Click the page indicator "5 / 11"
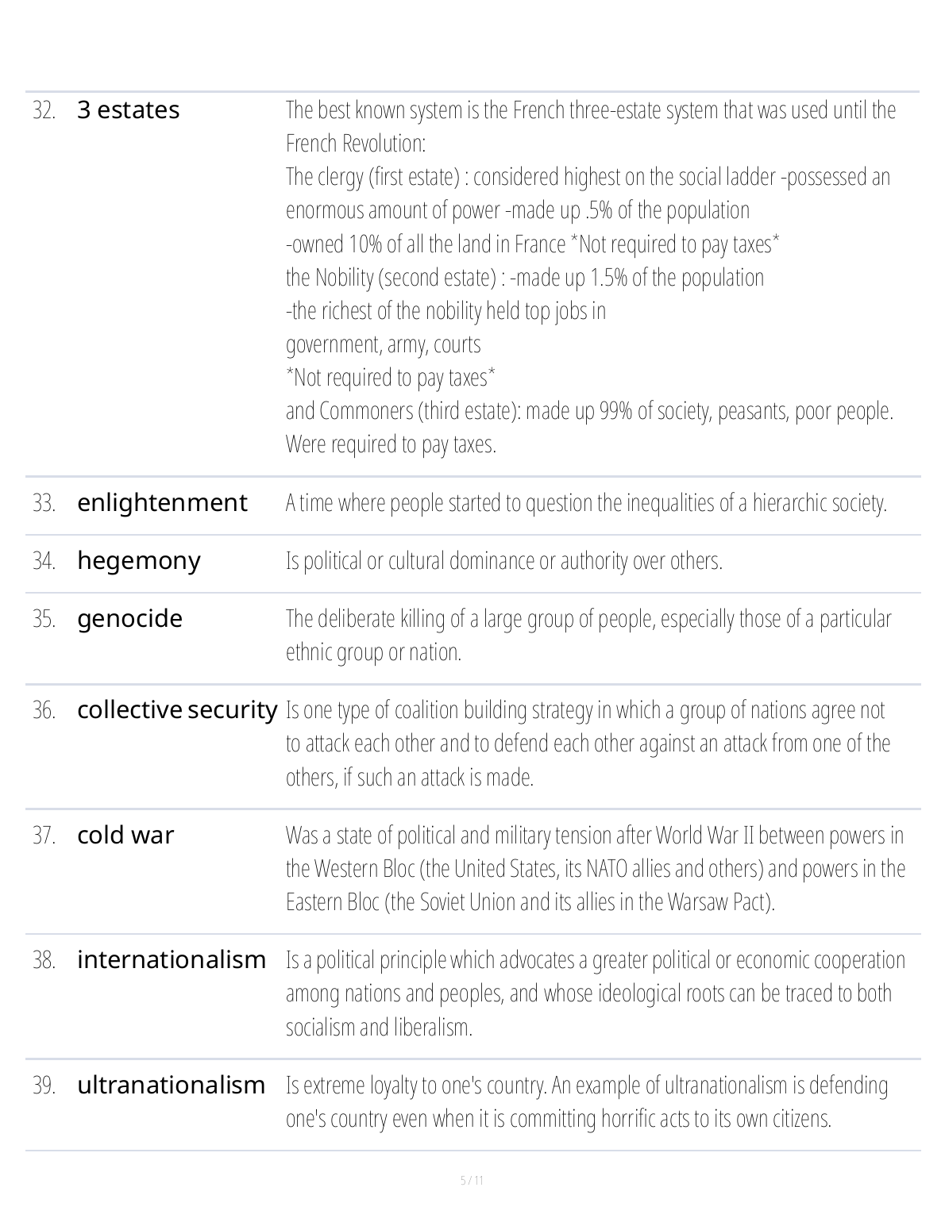 472,1180
